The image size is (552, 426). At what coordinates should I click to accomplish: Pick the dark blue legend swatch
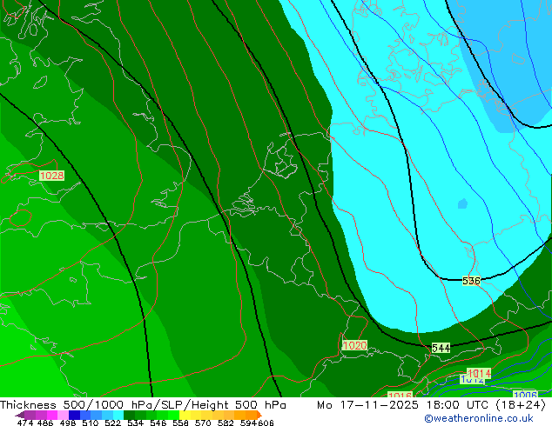coord(74,415)
